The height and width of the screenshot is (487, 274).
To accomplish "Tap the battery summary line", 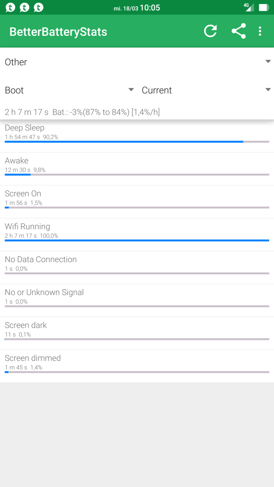I will tap(82, 112).
